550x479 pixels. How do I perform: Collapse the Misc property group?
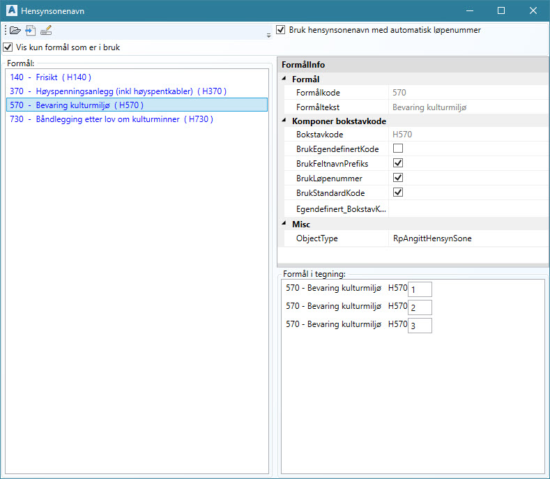pos(284,224)
